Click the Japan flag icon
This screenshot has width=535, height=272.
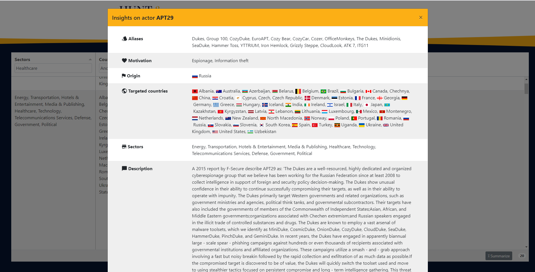click(367, 105)
